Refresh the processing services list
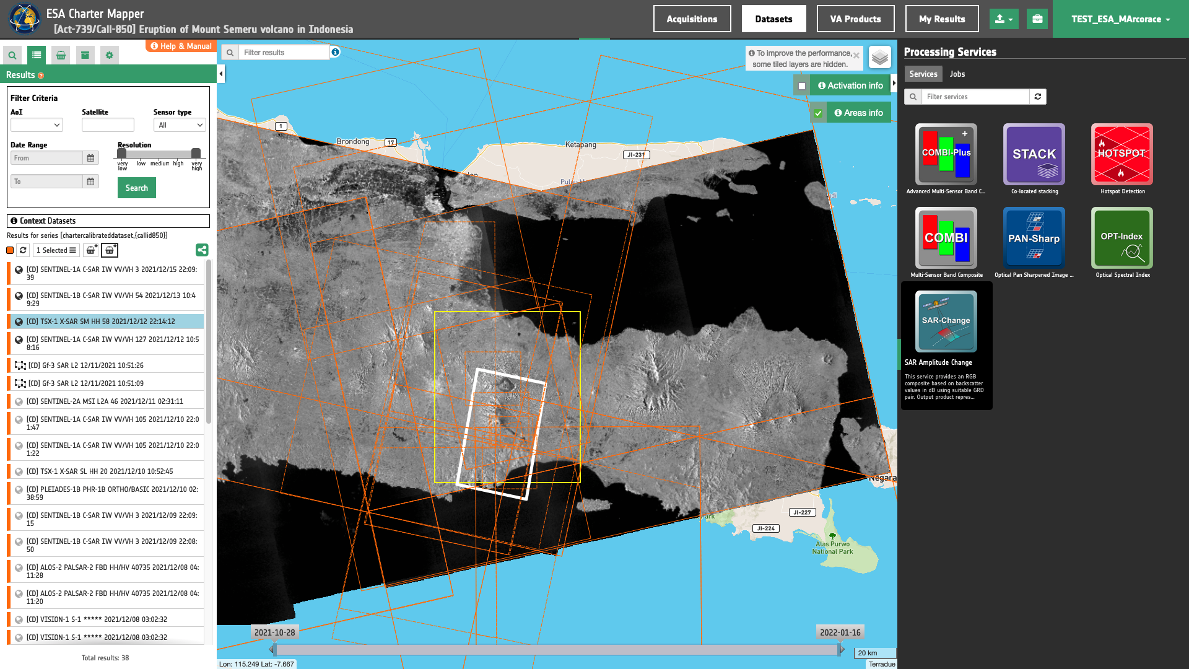 1038,97
